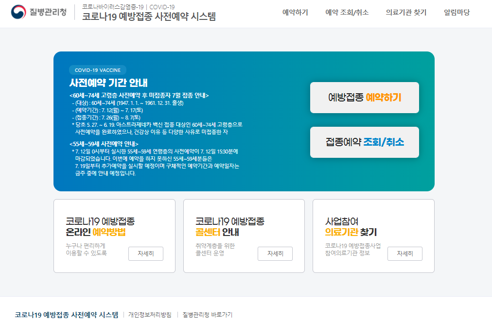Click the 접종기간 7.26~8.7 line
This screenshot has height=320, width=492.
(x=106, y=118)
